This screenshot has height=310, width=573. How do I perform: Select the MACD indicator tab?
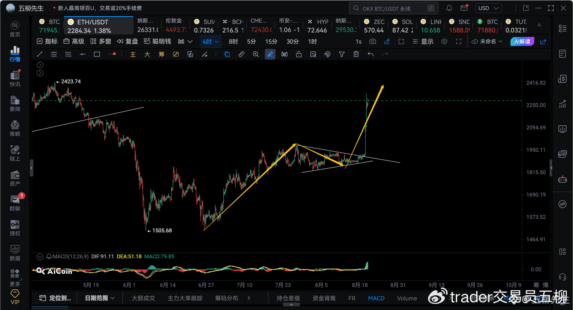(x=376, y=298)
